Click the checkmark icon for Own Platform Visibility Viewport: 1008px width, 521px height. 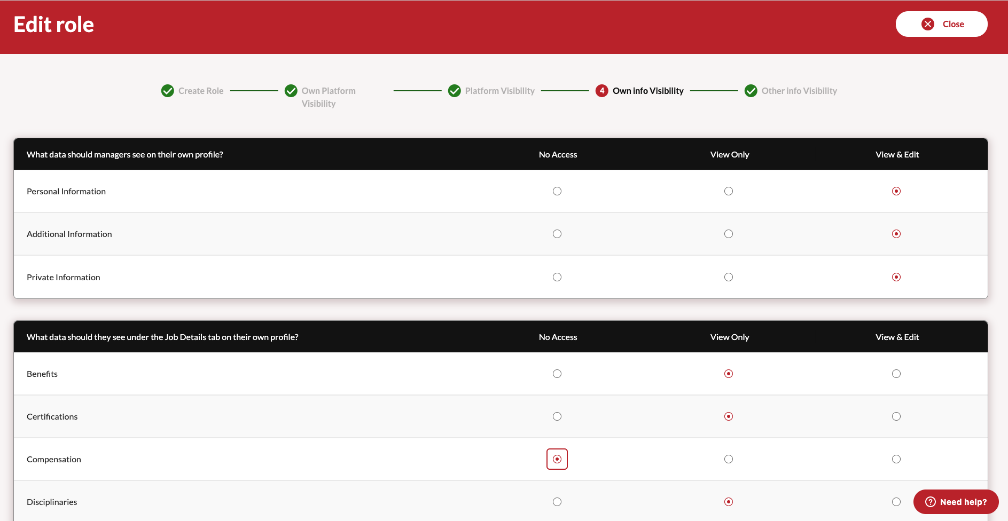tap(291, 91)
